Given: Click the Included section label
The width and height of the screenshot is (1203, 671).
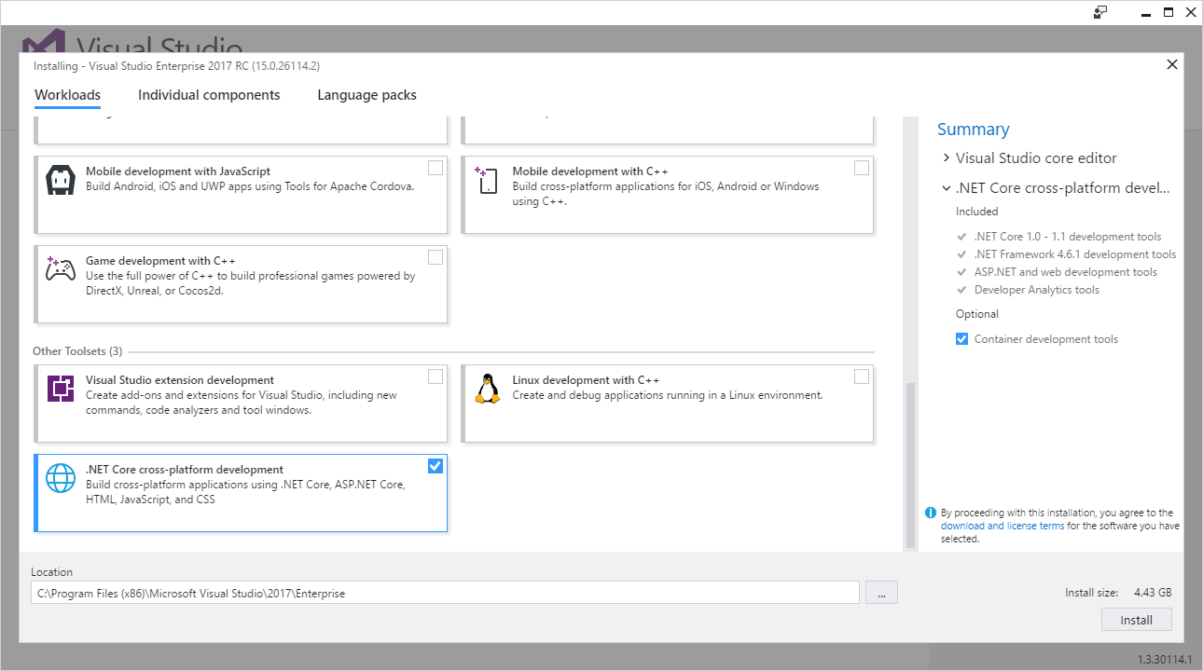Looking at the screenshot, I should click(x=977, y=212).
